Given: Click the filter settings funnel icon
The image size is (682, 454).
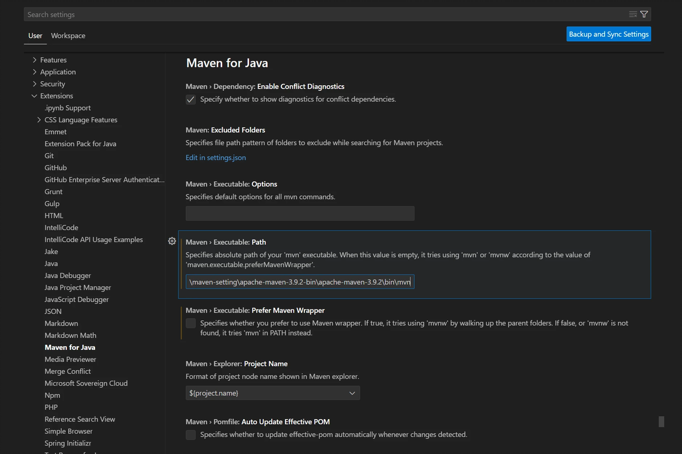Looking at the screenshot, I should pos(644,14).
